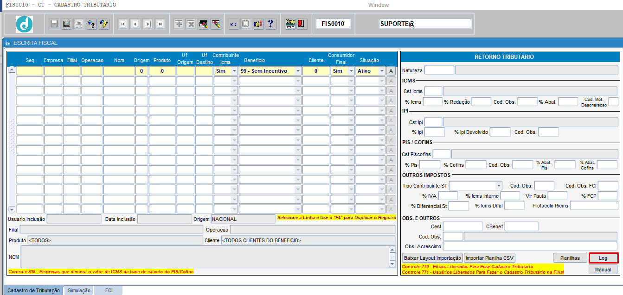
Task: Open the Beneficio dropdown '99 - Sem Incentivo'
Action: click(298, 71)
